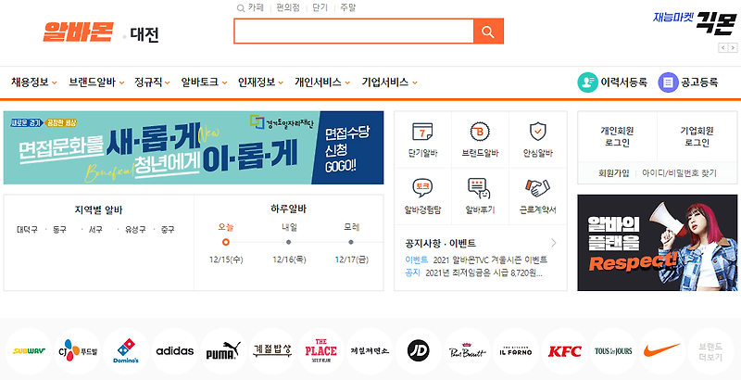The height and width of the screenshot is (380, 741).
Task: Open the 알바후기 review icon
Action: [x=480, y=188]
